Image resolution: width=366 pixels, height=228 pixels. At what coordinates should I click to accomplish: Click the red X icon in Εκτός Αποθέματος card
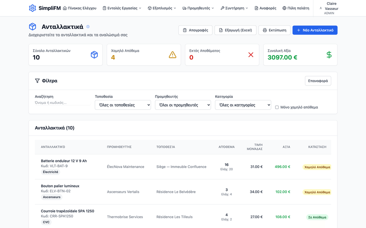click(x=251, y=55)
